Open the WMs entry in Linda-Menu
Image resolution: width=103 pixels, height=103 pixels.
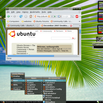[18, 85]
